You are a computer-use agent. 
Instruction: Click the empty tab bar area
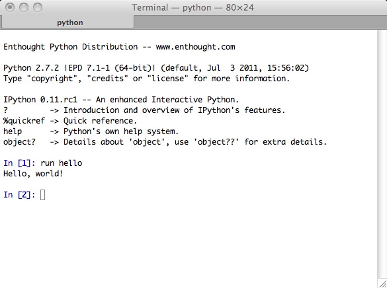pos(261,22)
